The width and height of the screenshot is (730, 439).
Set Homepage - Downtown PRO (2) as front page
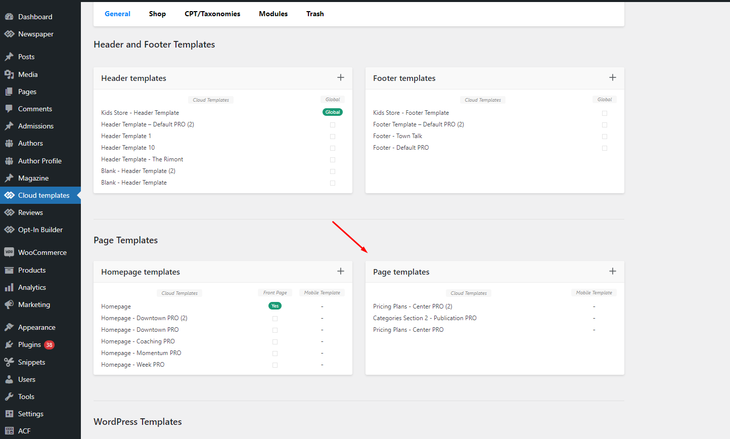pyautogui.click(x=275, y=318)
